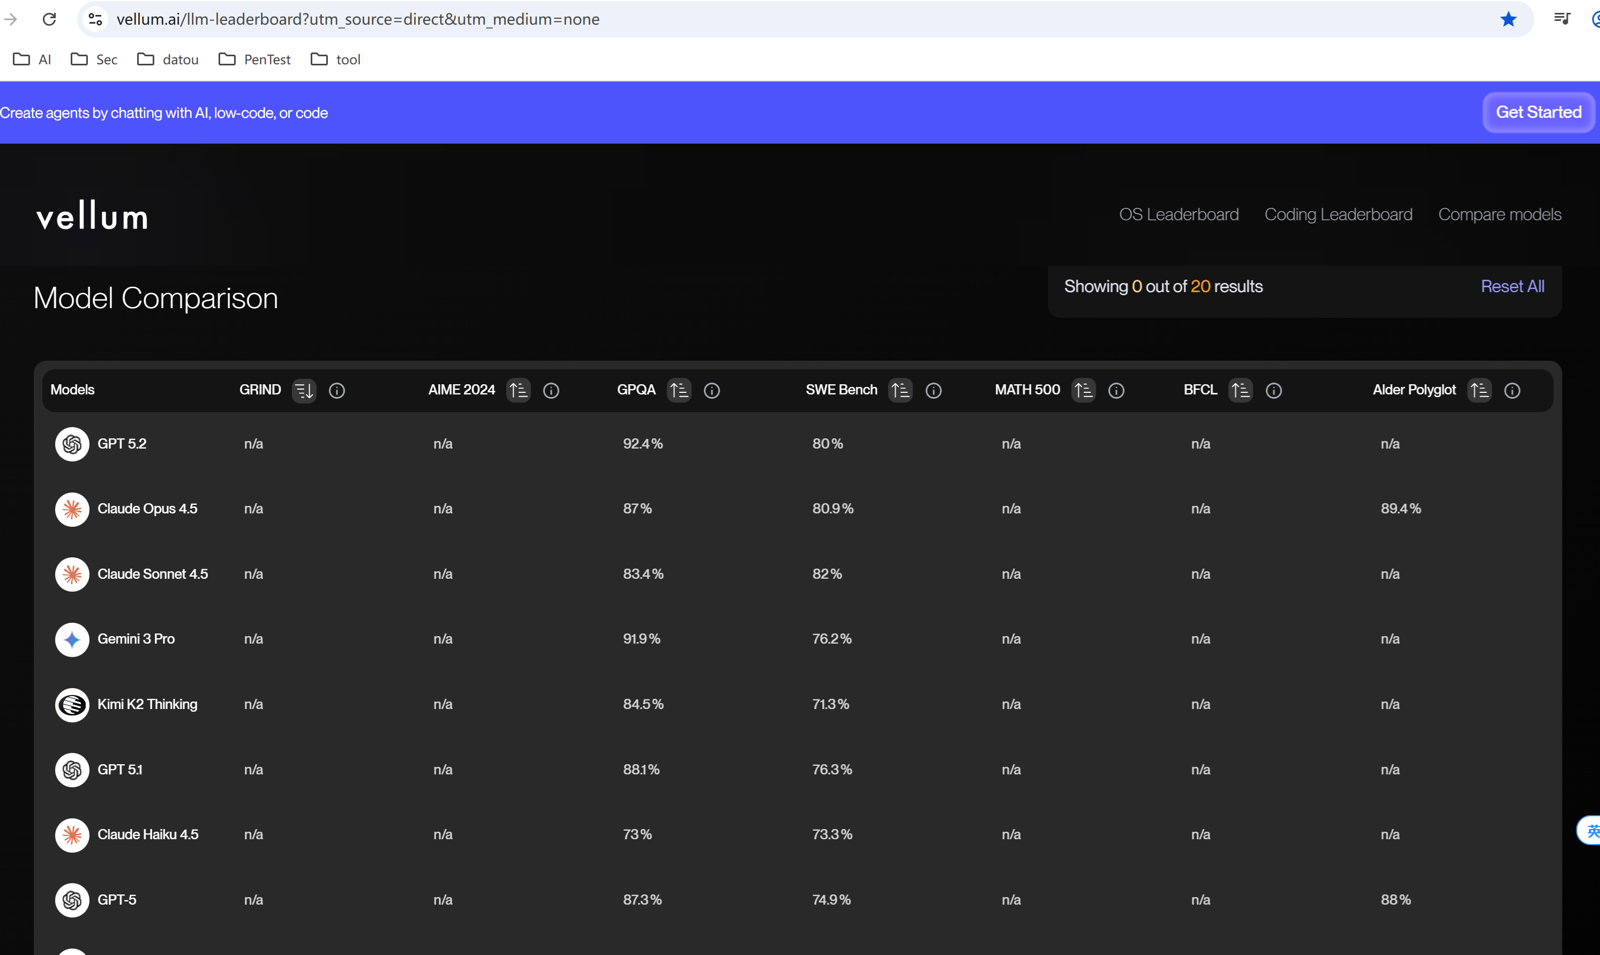This screenshot has height=955, width=1600.
Task: Open the PenTest bookmarks folder
Action: (x=254, y=59)
